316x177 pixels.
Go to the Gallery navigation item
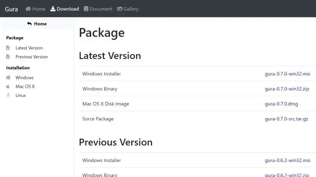pyautogui.click(x=131, y=9)
